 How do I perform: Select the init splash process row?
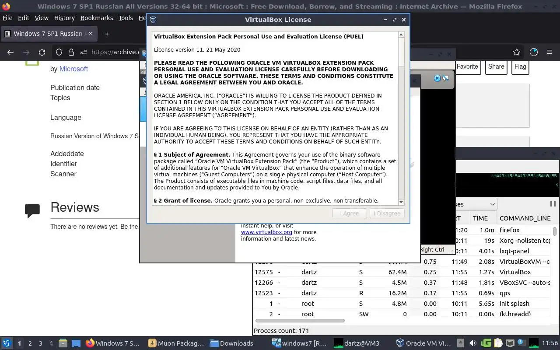tap(401, 304)
